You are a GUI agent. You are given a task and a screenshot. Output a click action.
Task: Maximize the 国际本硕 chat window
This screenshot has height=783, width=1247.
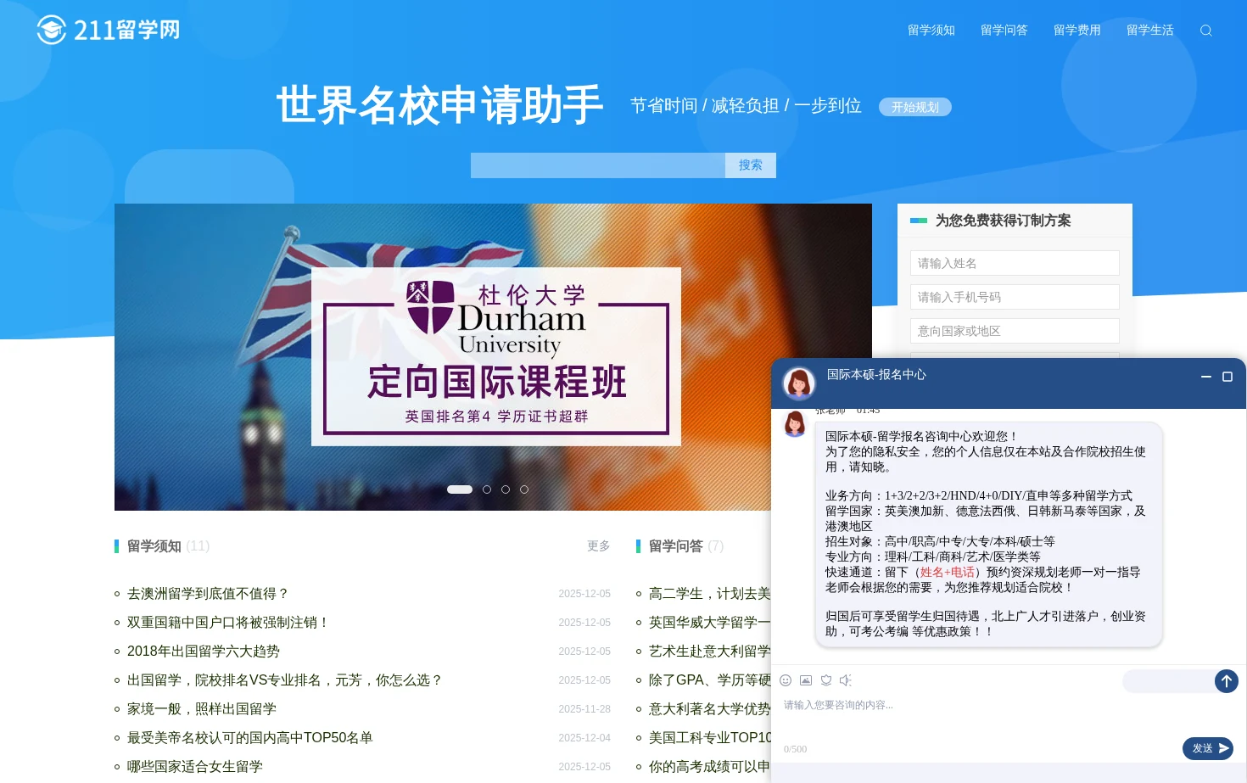click(x=1227, y=377)
